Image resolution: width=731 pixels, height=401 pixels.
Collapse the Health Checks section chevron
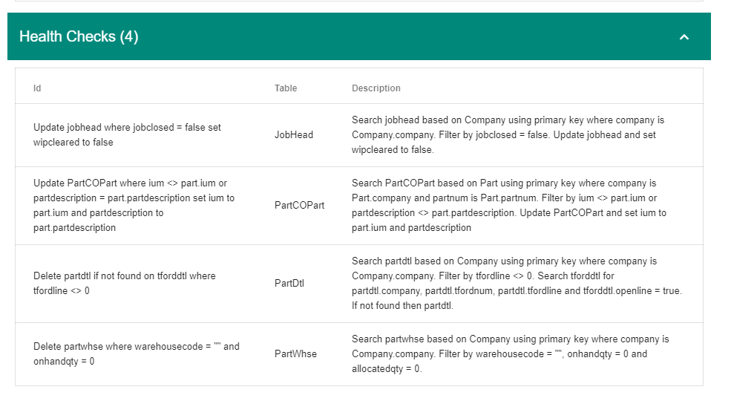pyautogui.click(x=684, y=37)
